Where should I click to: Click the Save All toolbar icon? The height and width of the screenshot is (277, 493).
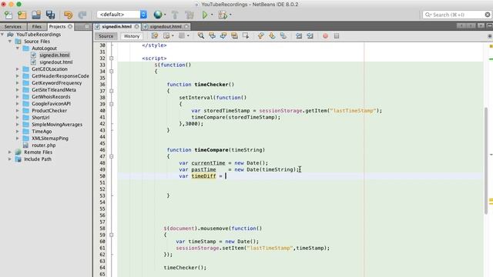tap(50, 15)
